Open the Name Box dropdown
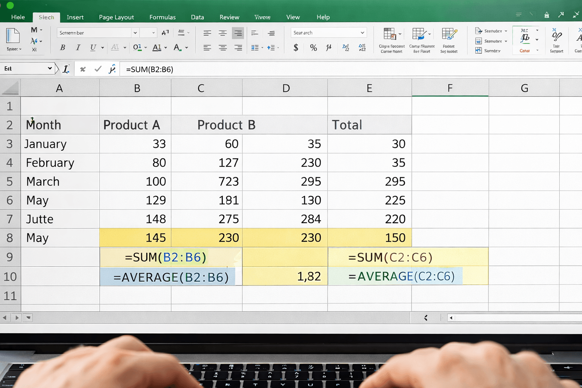This screenshot has height=388, width=582. point(49,68)
